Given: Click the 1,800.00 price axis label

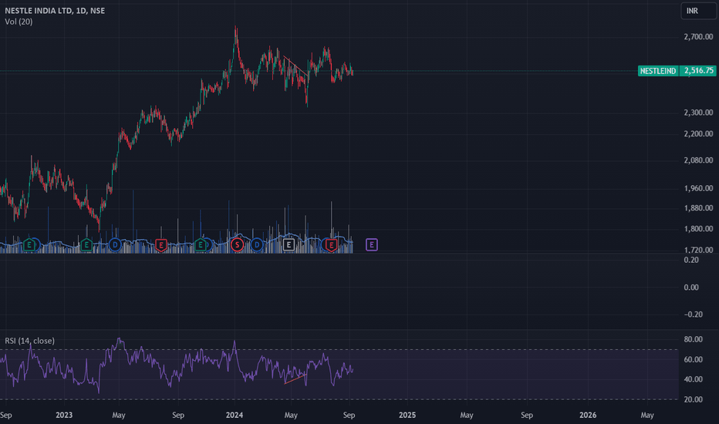Looking at the screenshot, I should (x=698, y=229).
